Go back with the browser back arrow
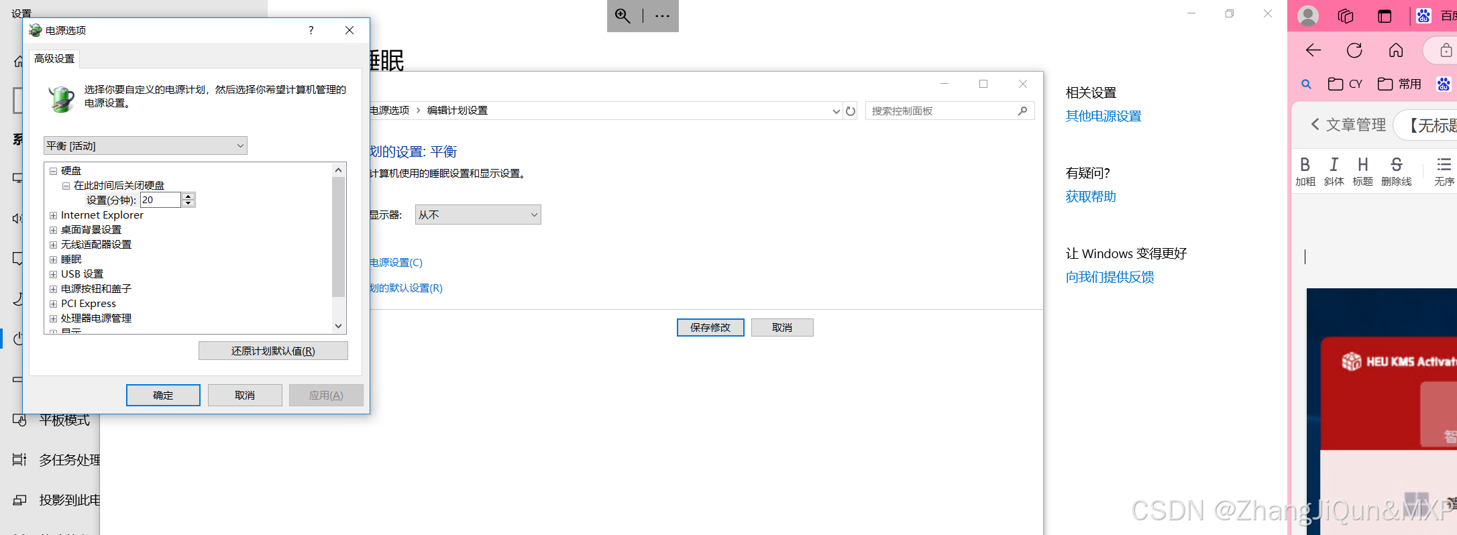This screenshot has height=535, width=1457. pos(1313,50)
